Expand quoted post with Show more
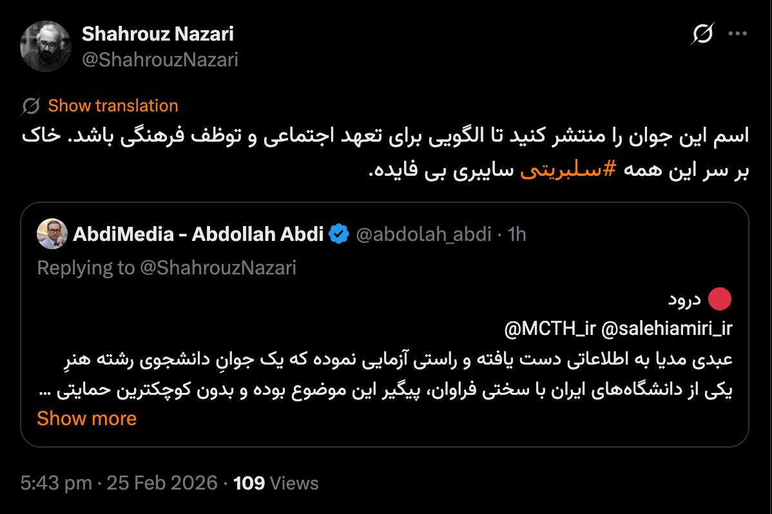 [x=86, y=419]
